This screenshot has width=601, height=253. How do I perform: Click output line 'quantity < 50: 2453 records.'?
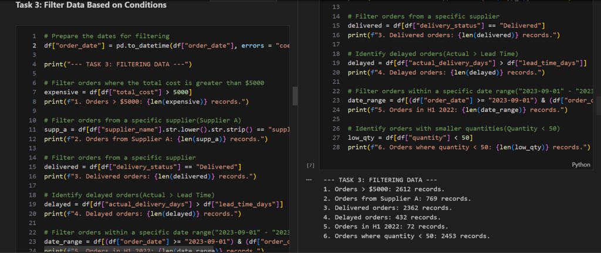tap(407, 236)
